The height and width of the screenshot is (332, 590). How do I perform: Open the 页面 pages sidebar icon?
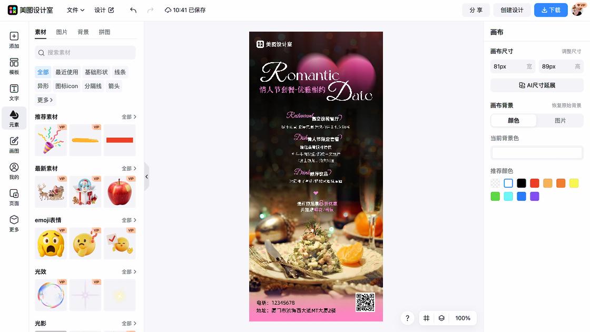(x=14, y=197)
